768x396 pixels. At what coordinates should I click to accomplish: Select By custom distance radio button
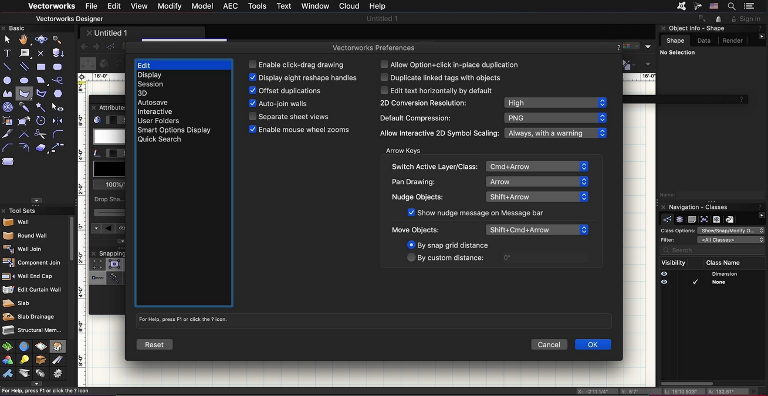point(411,258)
